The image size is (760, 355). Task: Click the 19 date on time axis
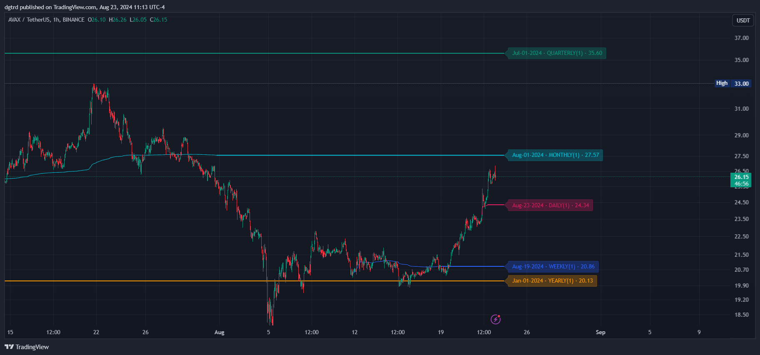(x=441, y=332)
